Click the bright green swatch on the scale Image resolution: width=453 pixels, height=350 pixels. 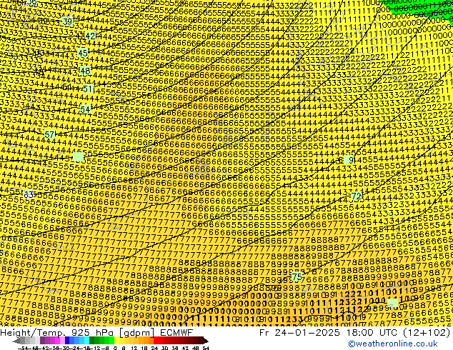(x=111, y=341)
